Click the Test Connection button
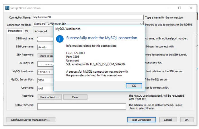This screenshot has width=199, height=129. (141, 120)
